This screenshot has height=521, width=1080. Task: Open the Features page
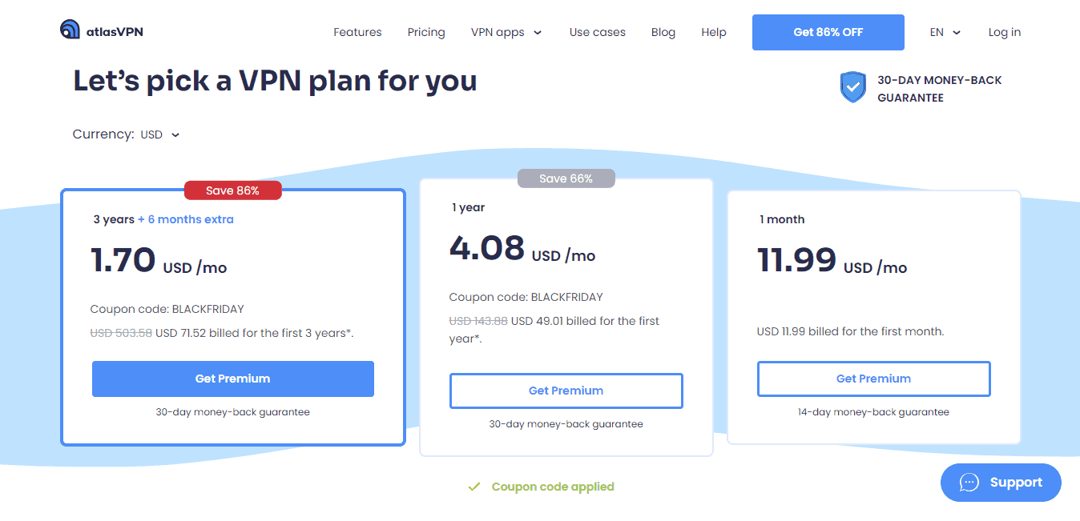(357, 33)
